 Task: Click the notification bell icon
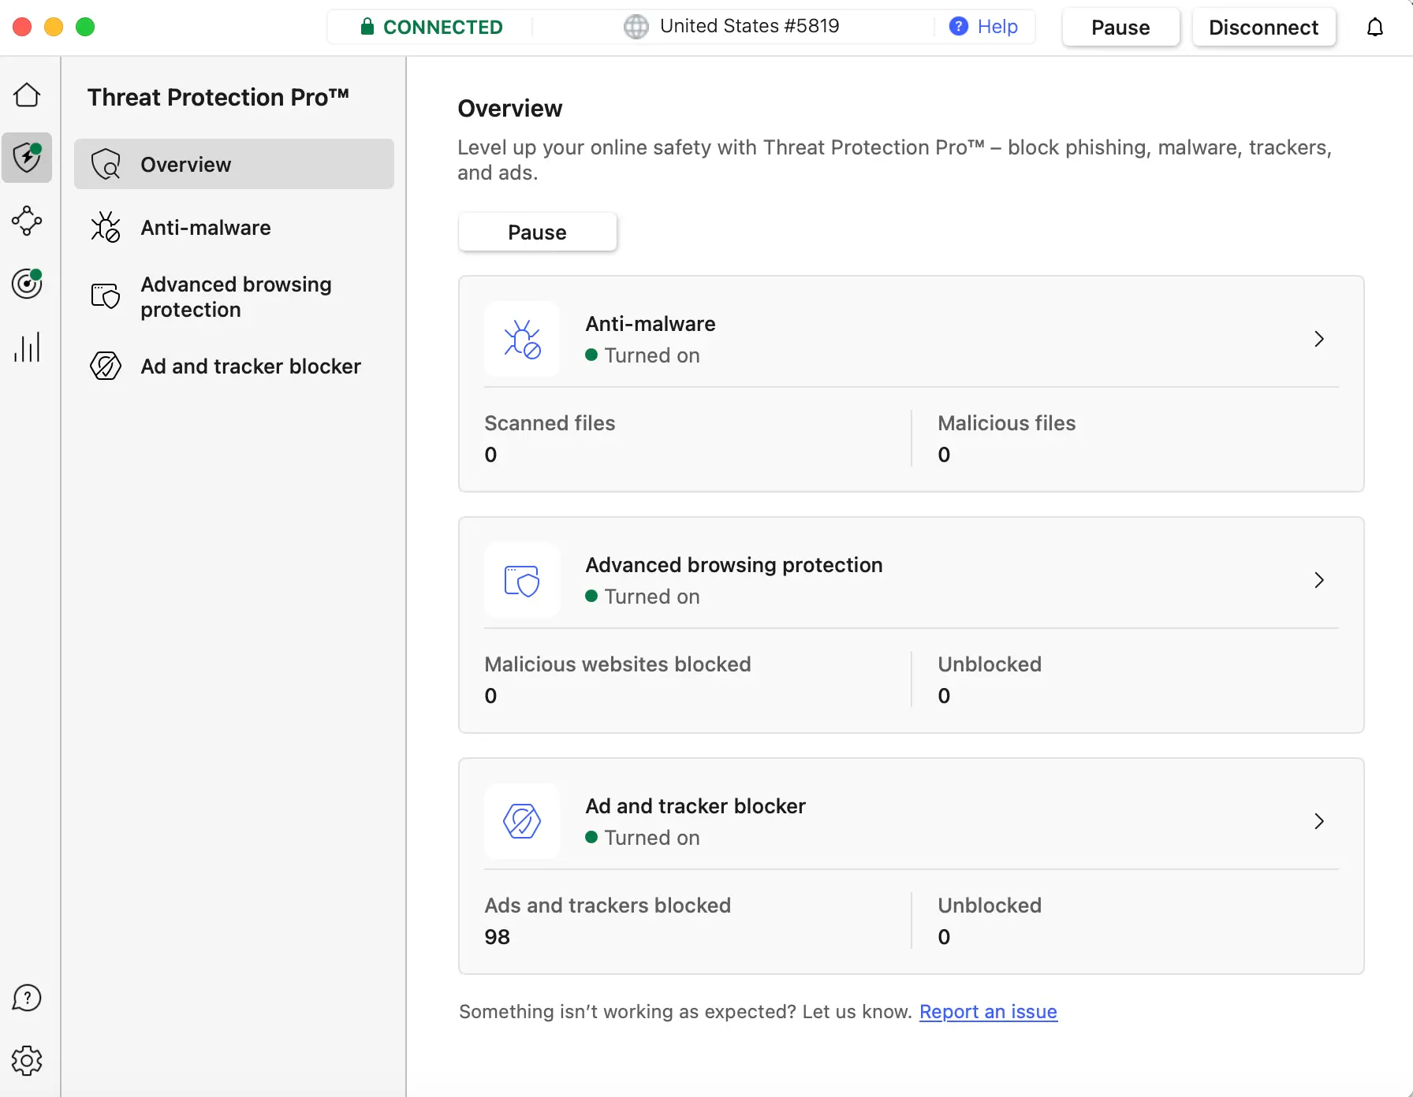tap(1375, 28)
